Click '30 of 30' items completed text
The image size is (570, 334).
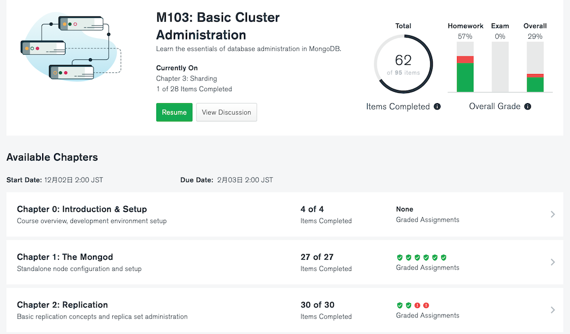[x=317, y=304]
